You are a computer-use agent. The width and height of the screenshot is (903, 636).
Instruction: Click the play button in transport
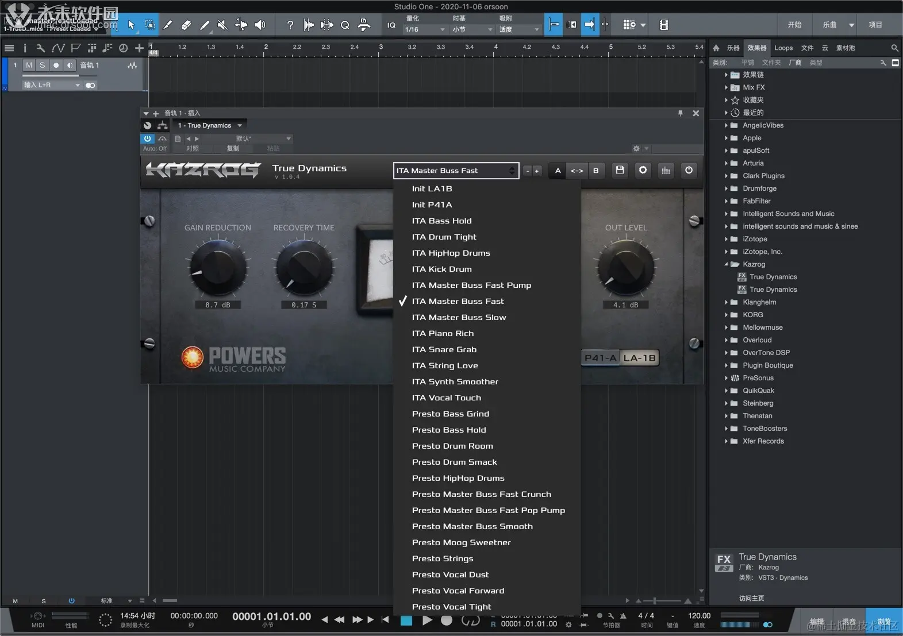pyautogui.click(x=427, y=620)
